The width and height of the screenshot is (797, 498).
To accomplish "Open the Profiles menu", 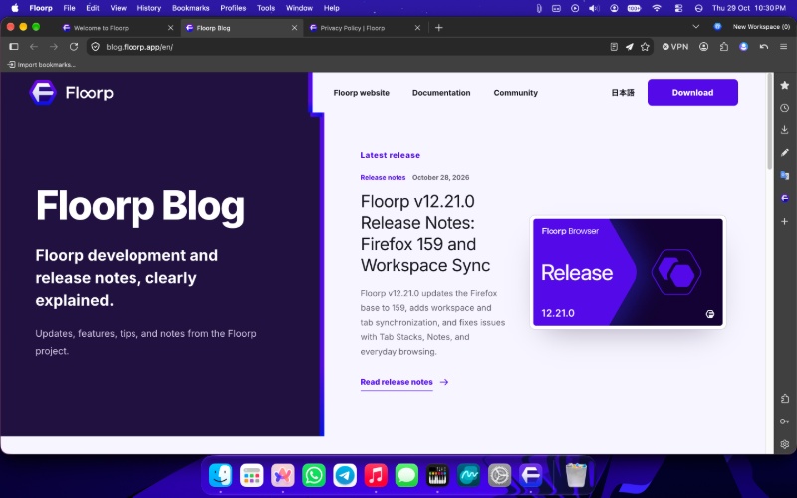I will [x=233, y=8].
